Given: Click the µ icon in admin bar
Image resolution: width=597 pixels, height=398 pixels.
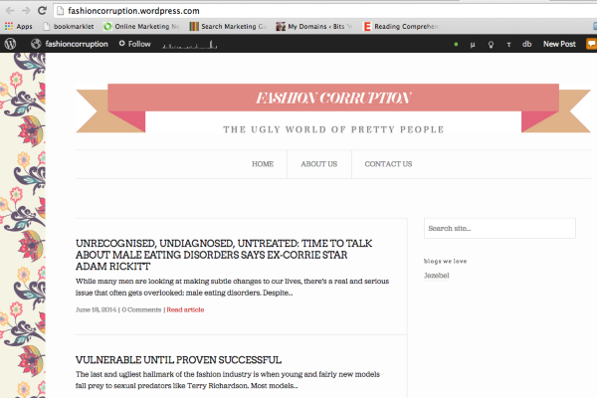Looking at the screenshot, I should 473,44.
